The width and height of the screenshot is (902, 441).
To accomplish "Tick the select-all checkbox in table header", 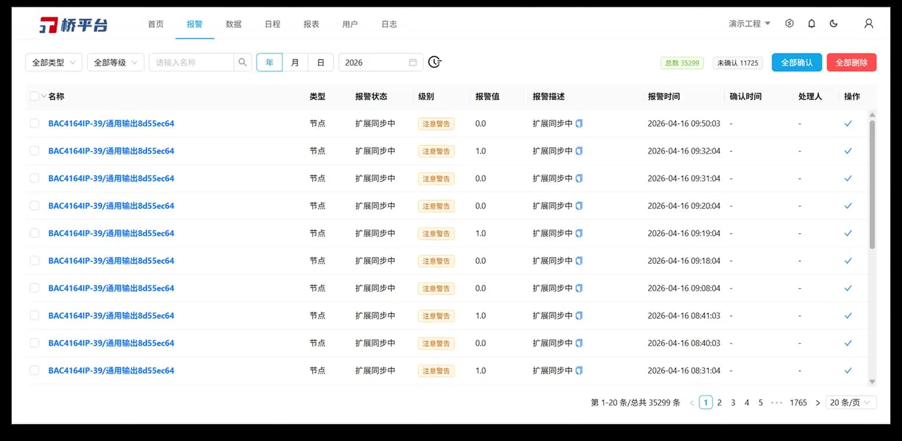I will (34, 97).
